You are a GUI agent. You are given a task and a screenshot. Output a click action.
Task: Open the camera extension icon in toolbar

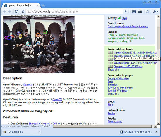click(x=140, y=11)
